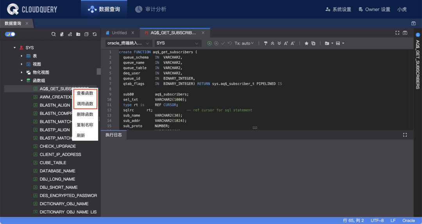Image resolution: width=422 pixels, height=224 pixels.
Task: Choose 刷新 from the context menu
Action: click(x=81, y=135)
